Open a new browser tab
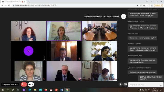164x92 pixels. click(x=29, y=2)
